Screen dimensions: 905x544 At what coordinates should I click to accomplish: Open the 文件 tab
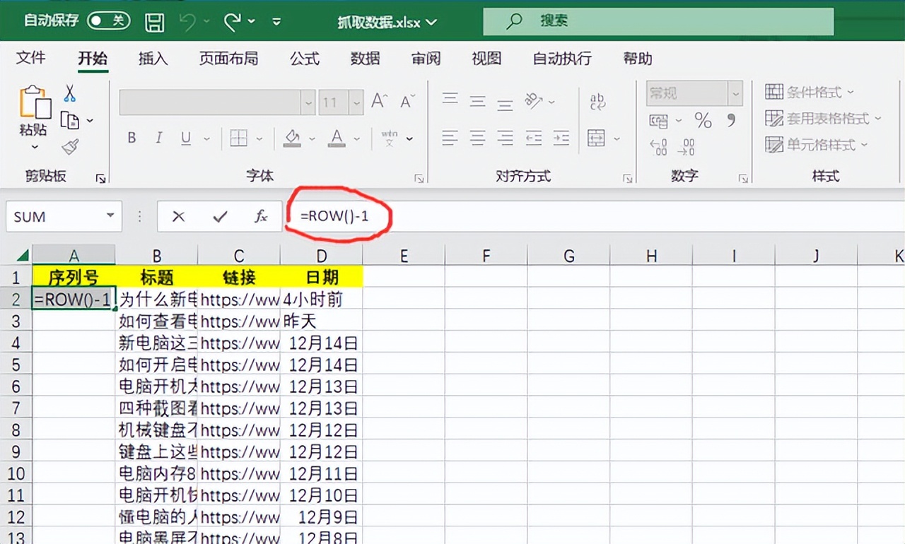[31, 58]
